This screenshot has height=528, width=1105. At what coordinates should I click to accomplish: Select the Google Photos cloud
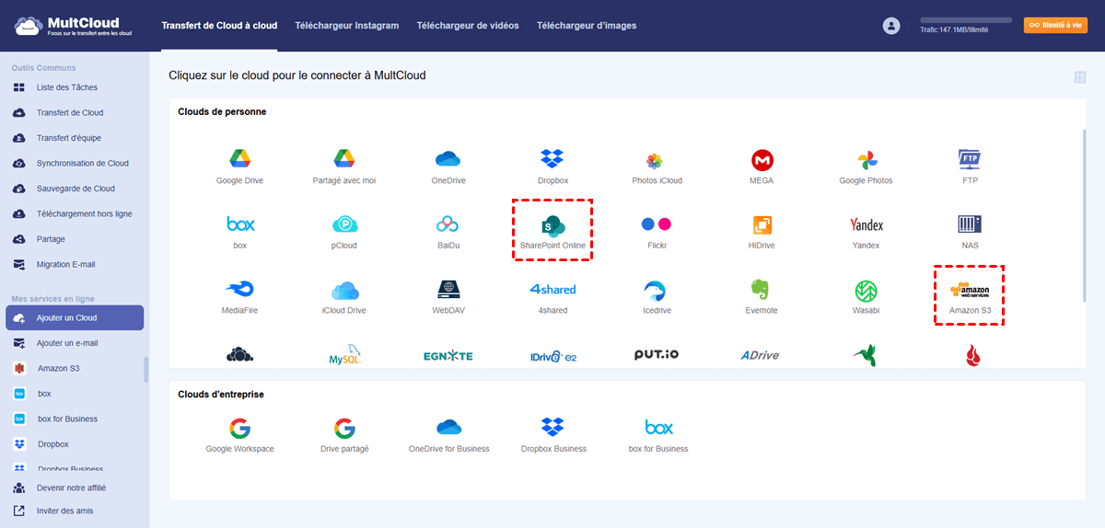click(866, 166)
